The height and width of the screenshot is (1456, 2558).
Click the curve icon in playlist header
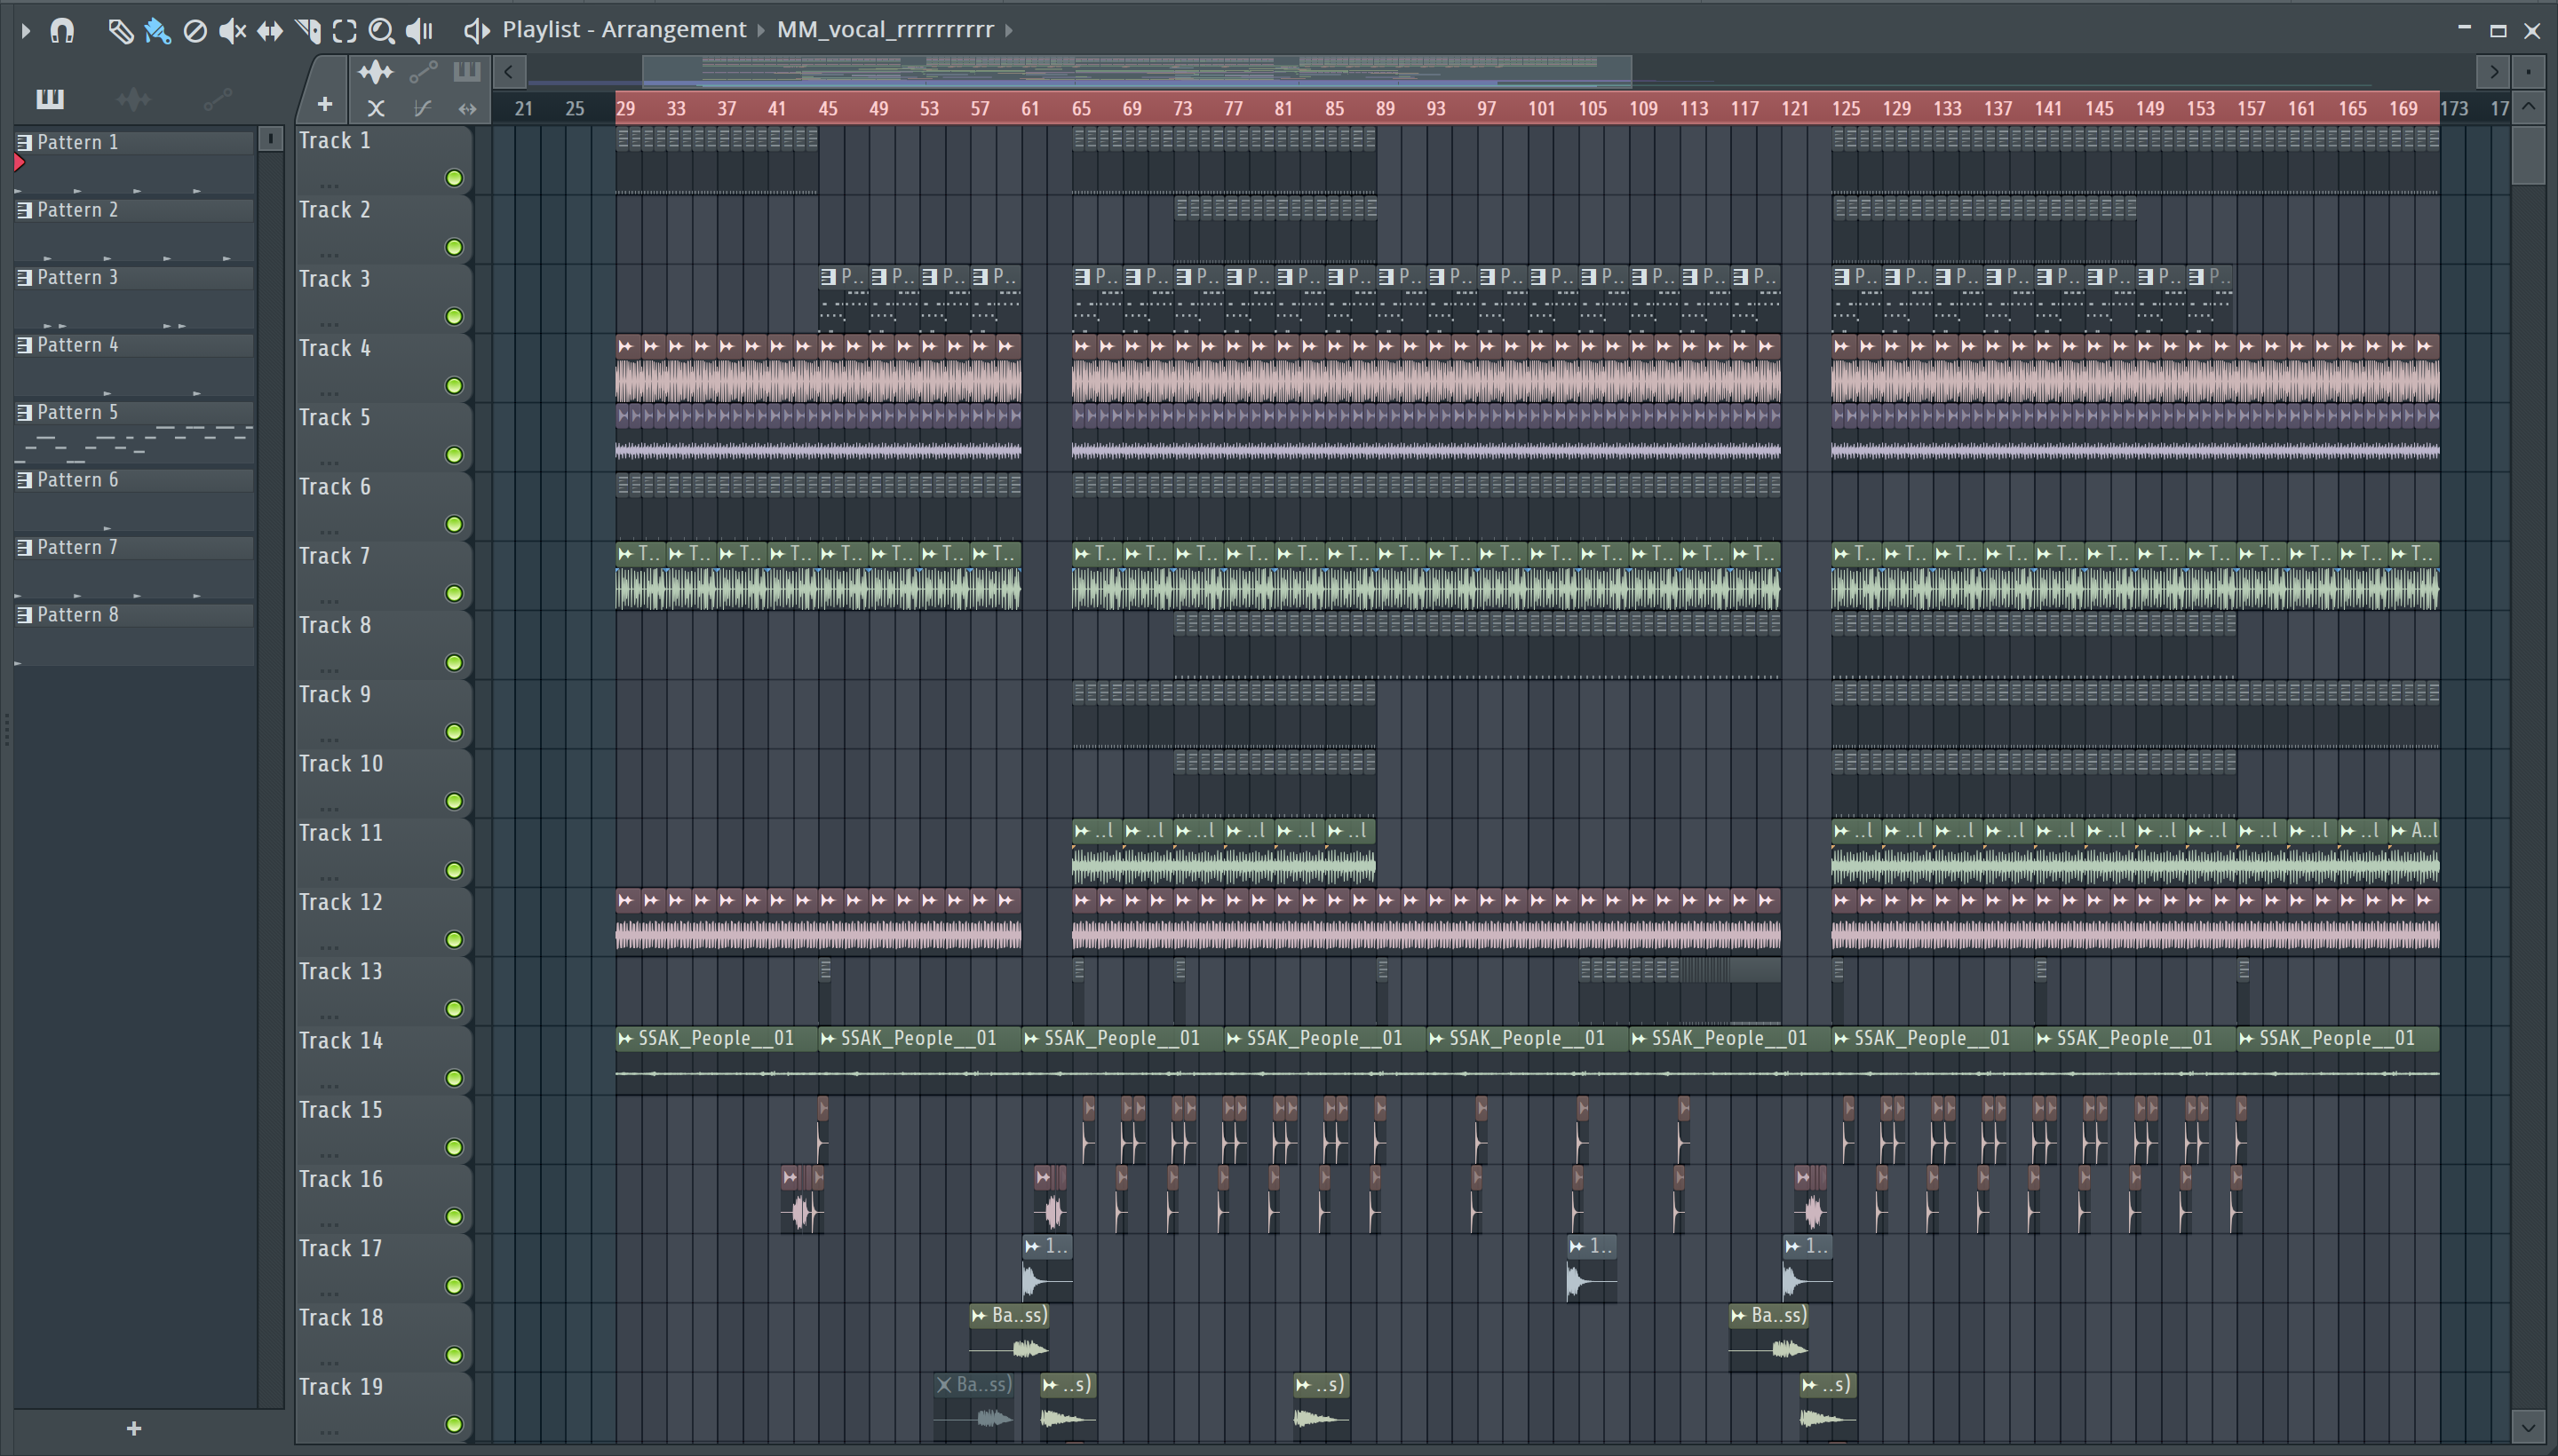422,108
